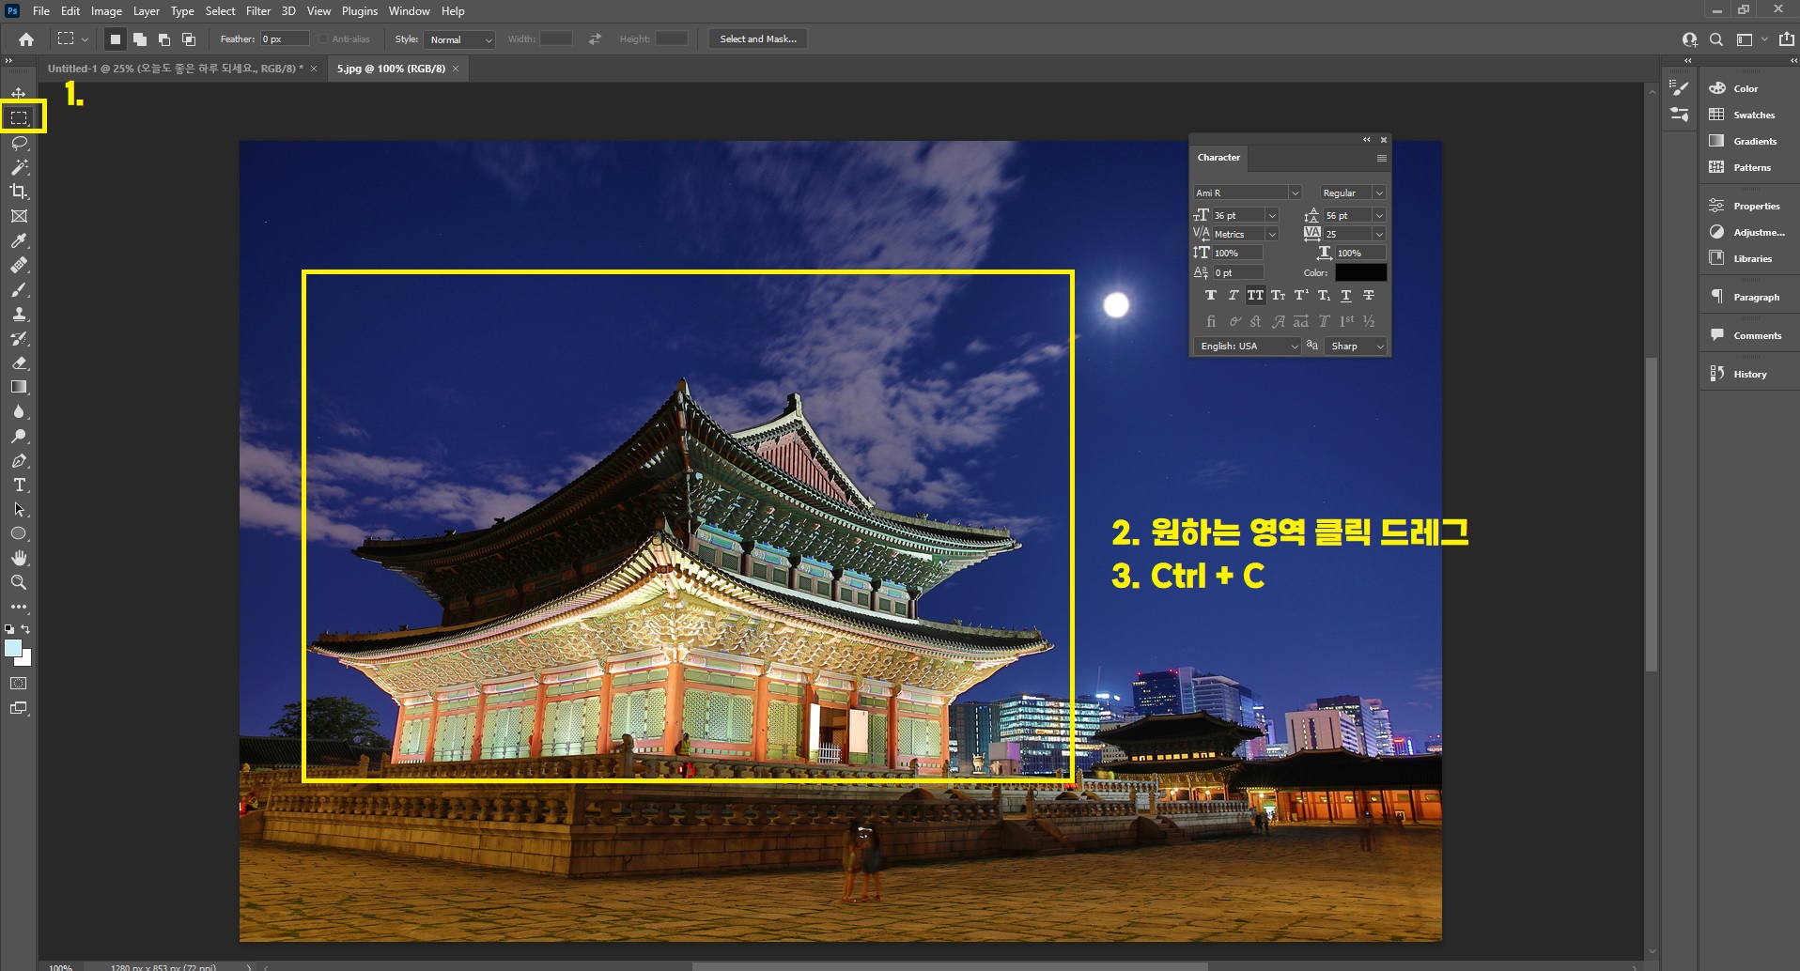
Task: Choose Add to Selection mode
Action: [x=140, y=39]
